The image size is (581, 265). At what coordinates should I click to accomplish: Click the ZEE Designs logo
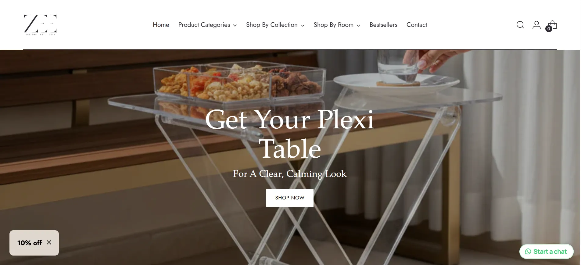(x=40, y=25)
